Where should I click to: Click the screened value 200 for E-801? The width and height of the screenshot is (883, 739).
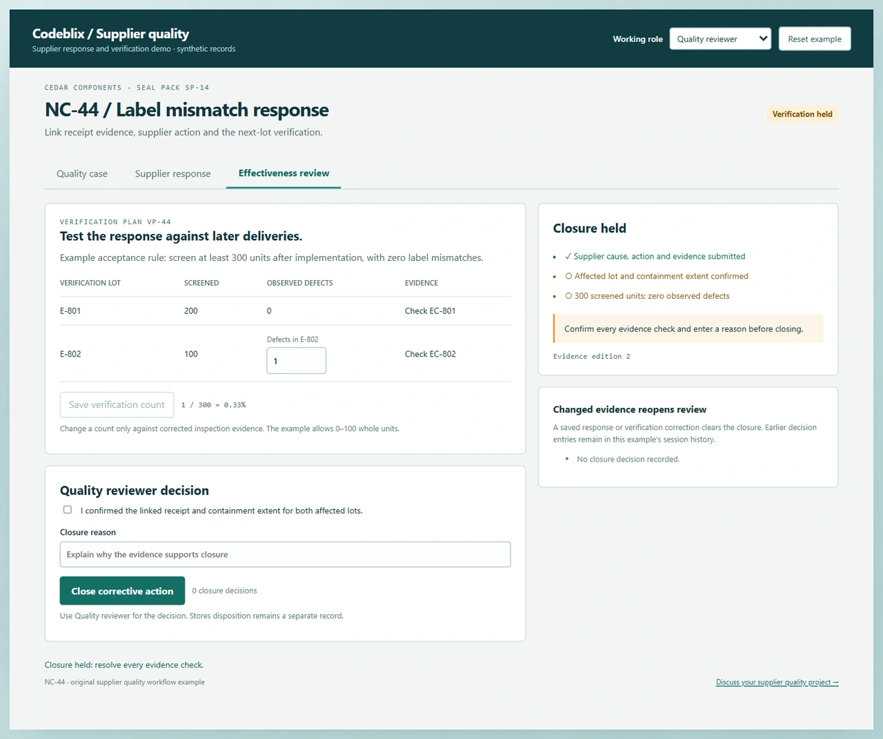pos(191,311)
